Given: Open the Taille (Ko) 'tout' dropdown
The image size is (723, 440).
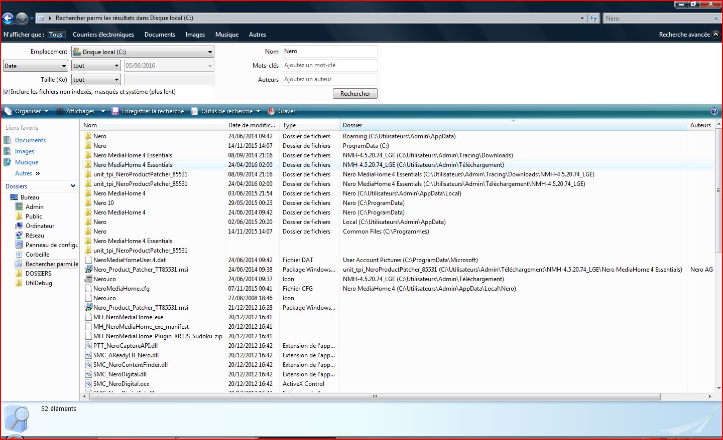Looking at the screenshot, I should (96, 80).
